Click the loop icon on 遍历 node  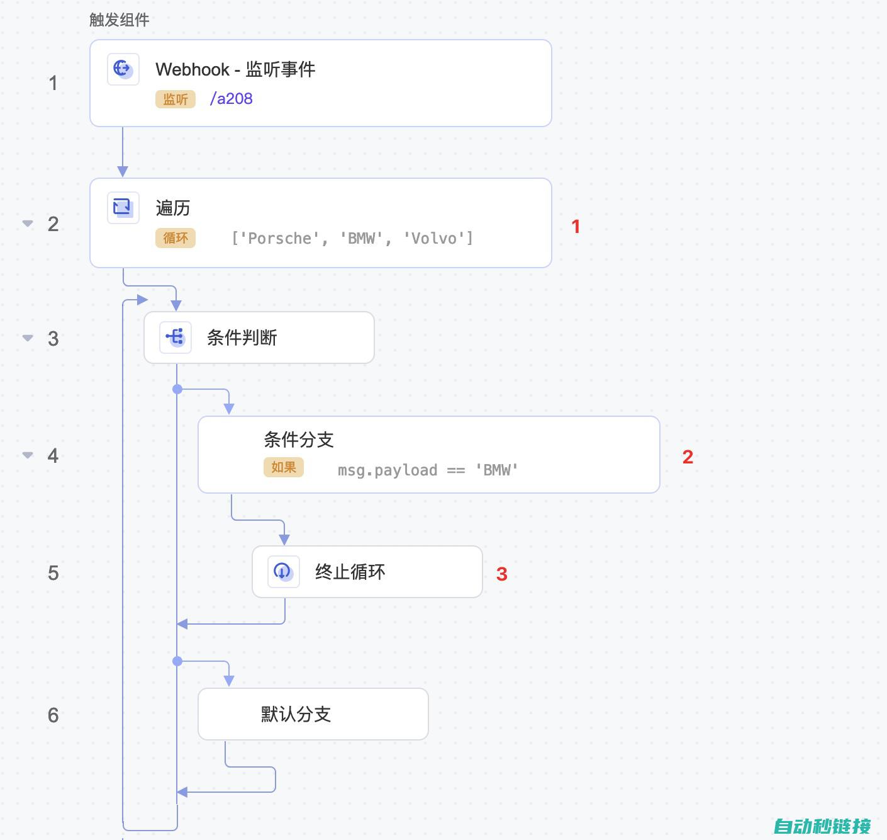tap(123, 207)
